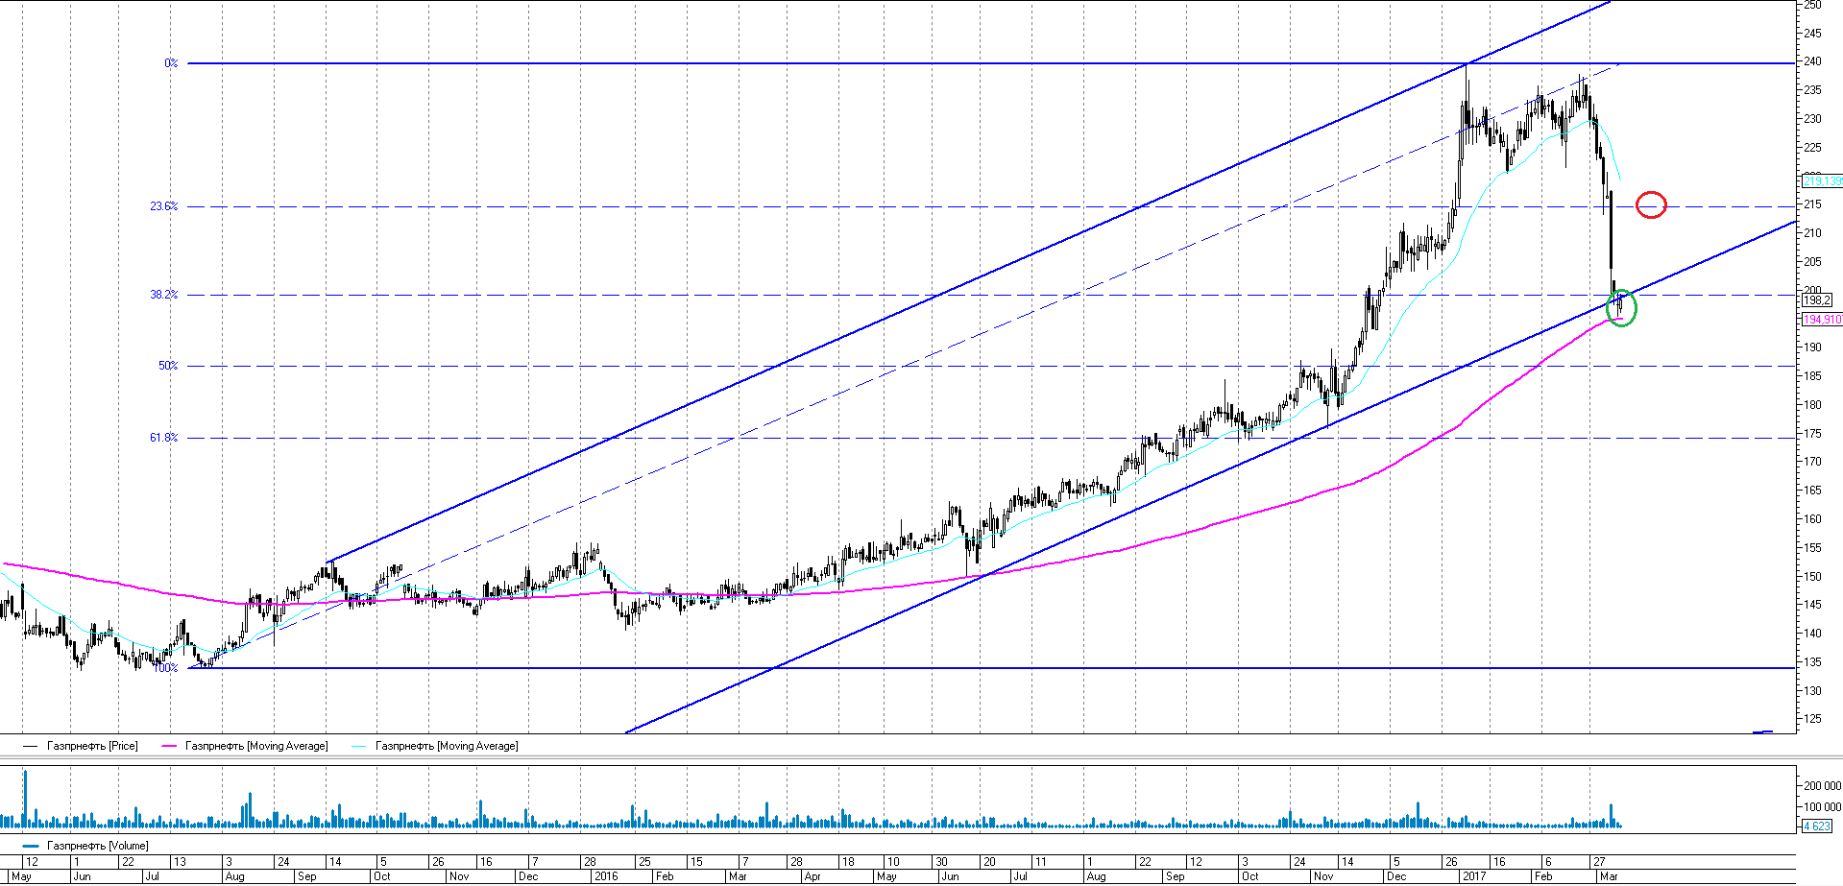
Task: Click the 175 price axis label
Action: tap(1812, 433)
